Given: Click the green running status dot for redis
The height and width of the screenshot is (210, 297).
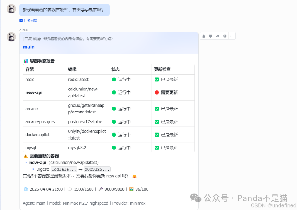Looking at the screenshot, I should click(x=114, y=80).
